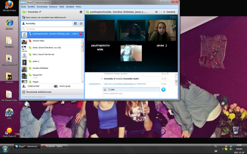Launch Gadu-Gadu 10 from desktop
This screenshot has height=154, width=247.
click(9, 132)
